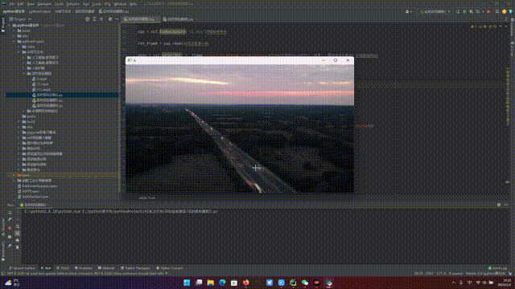The height and width of the screenshot is (289, 515).
Task: Expand the .idea folder arrow
Action: pyautogui.click(x=19, y=47)
